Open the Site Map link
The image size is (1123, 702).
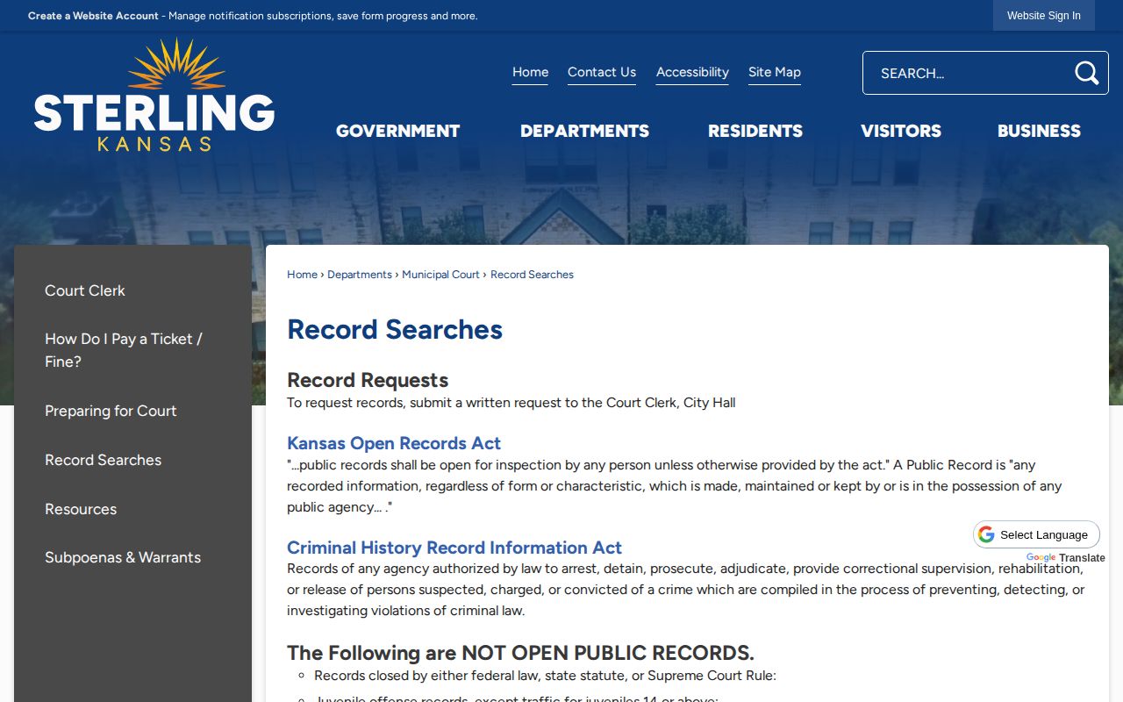775,72
